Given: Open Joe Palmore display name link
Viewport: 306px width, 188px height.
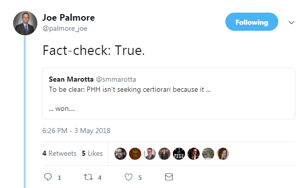Looking at the screenshot, I should [x=69, y=18].
